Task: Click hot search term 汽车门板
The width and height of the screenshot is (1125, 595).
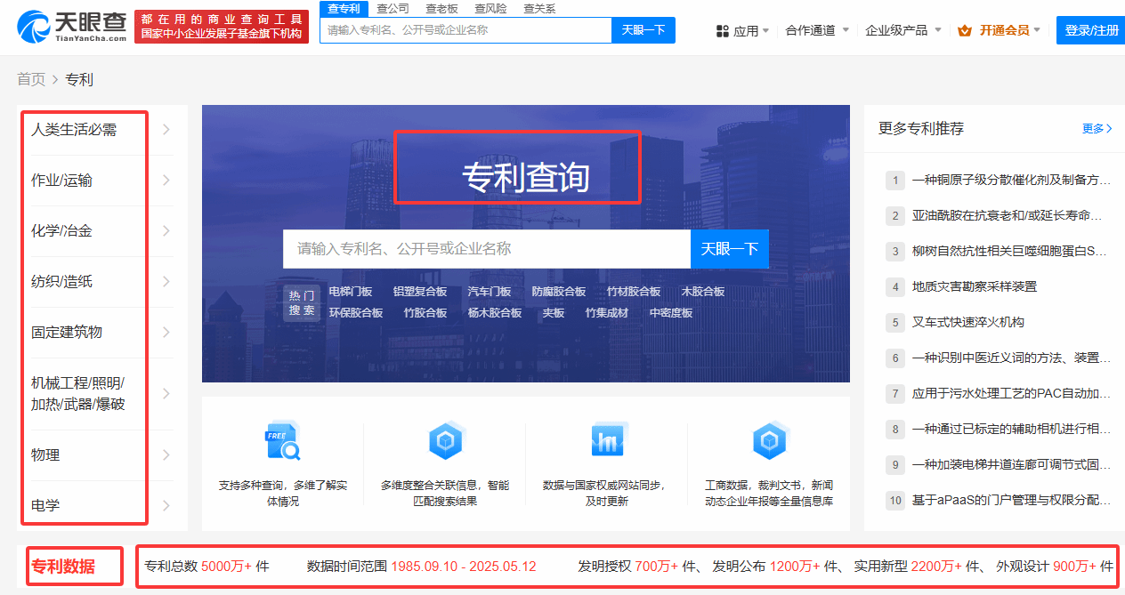Action: point(490,292)
